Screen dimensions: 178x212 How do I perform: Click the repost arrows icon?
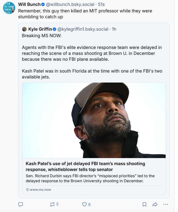tap(52, 204)
